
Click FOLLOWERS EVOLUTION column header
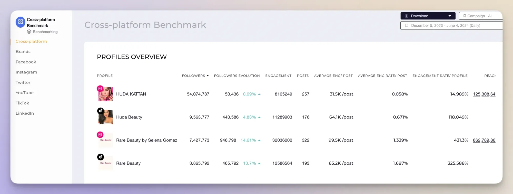[237, 76]
